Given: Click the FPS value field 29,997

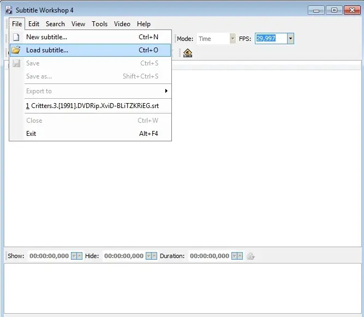Looking at the screenshot, I should (271, 39).
